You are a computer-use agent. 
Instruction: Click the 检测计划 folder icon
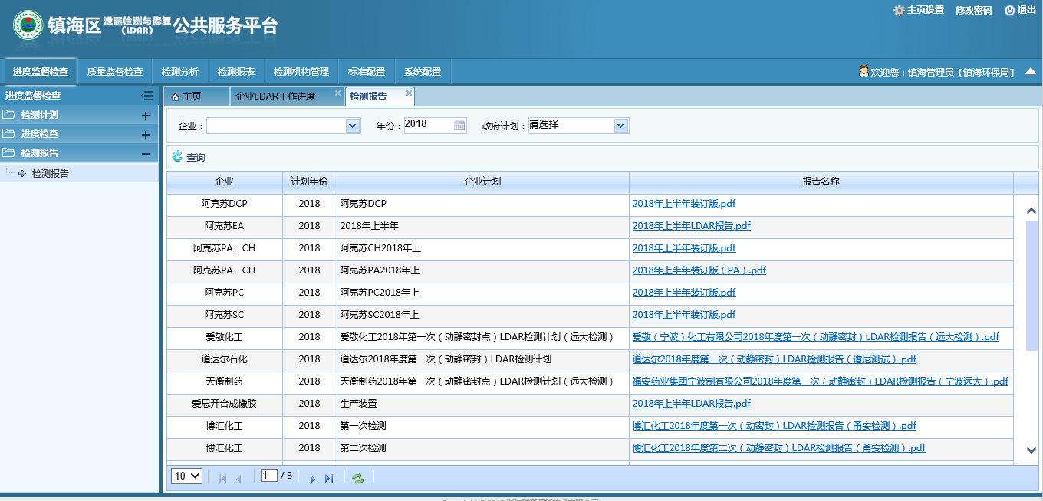[9, 115]
